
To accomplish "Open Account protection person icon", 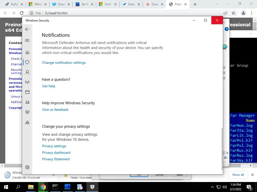I will coord(27,72).
